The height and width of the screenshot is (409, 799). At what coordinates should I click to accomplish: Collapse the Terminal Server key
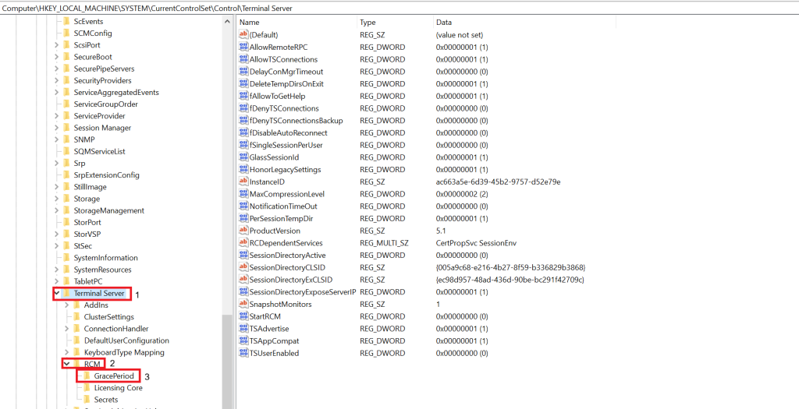tap(56, 294)
